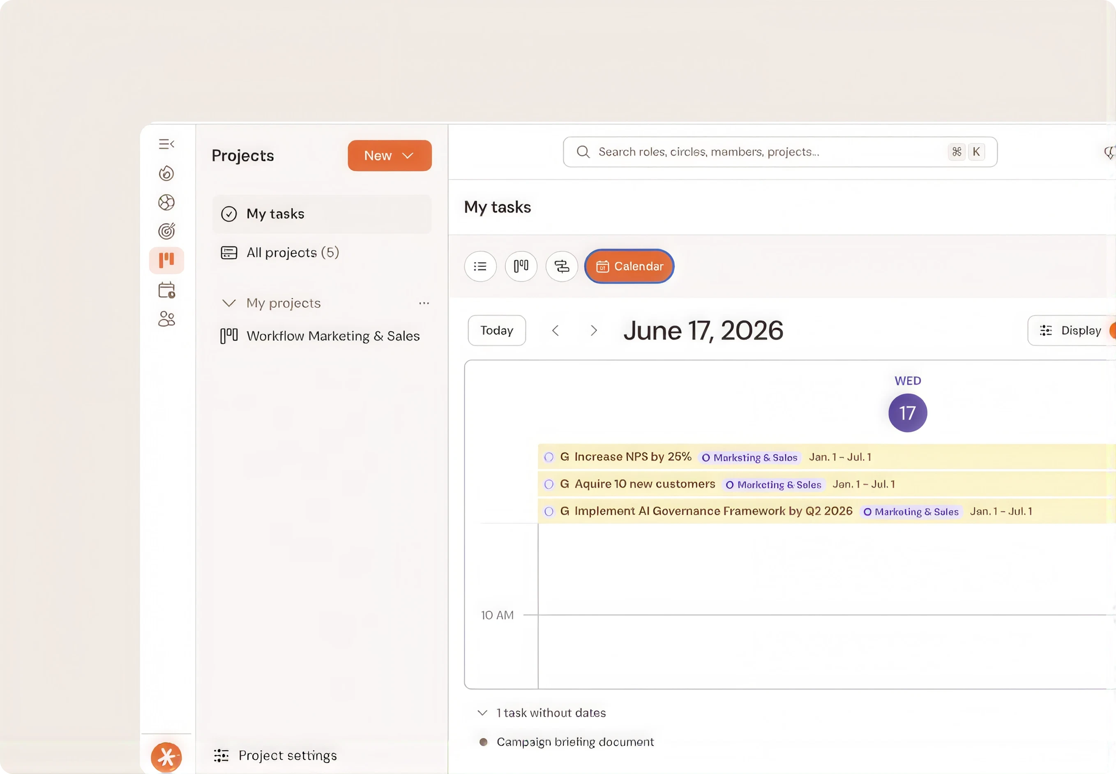Select My tasks in Projects panel
Viewport: 1116px width, 774px height.
(322, 214)
